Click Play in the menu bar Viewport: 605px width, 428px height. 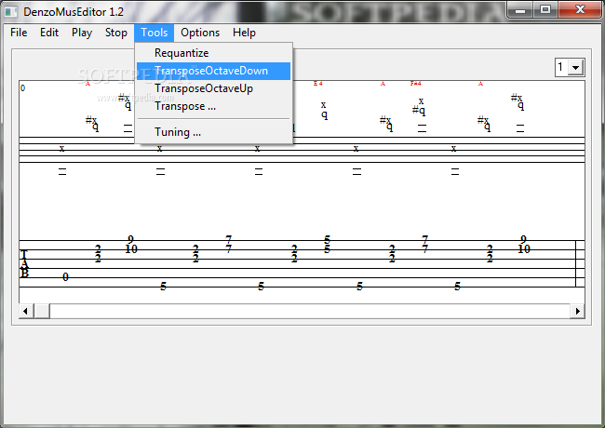tap(82, 33)
